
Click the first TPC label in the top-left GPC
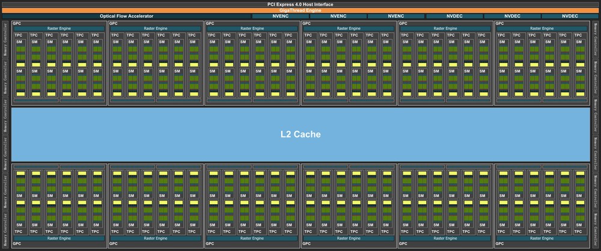click(x=20, y=35)
